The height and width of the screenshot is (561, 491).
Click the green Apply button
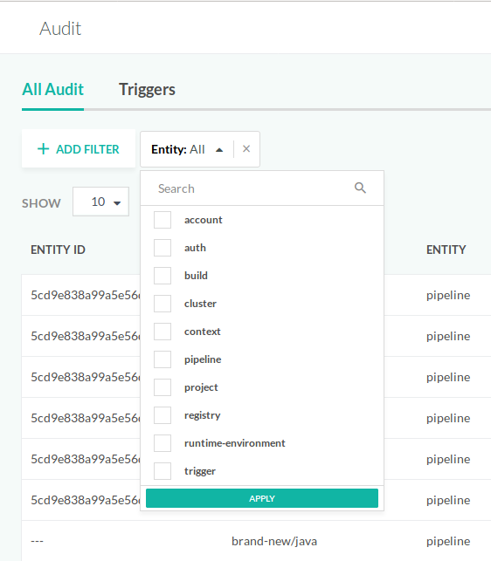[262, 498]
